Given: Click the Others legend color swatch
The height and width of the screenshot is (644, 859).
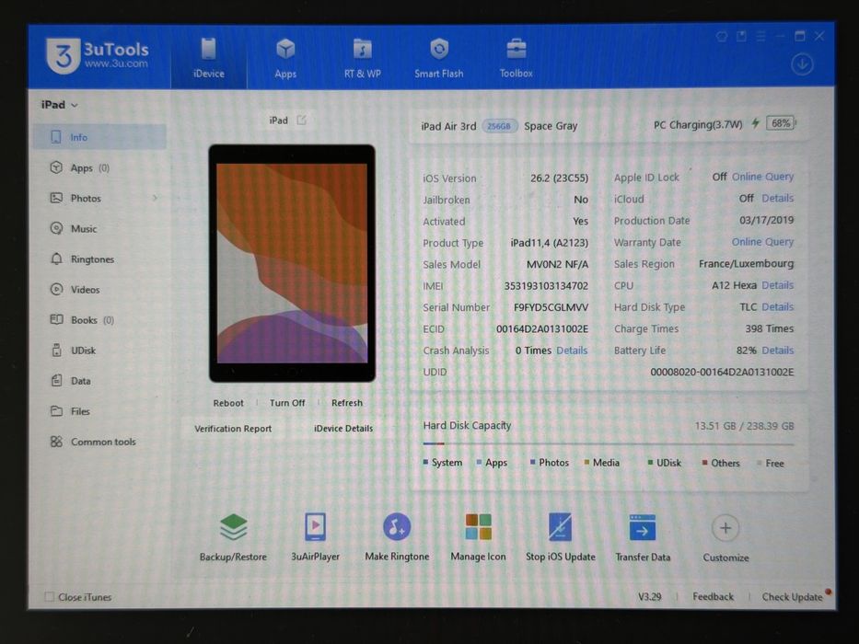Looking at the screenshot, I should [x=705, y=462].
